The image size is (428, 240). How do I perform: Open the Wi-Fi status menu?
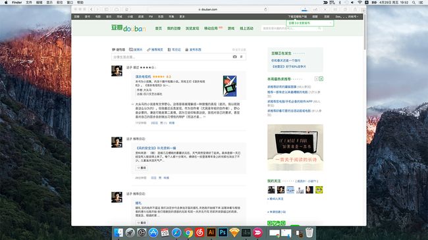[360, 2]
